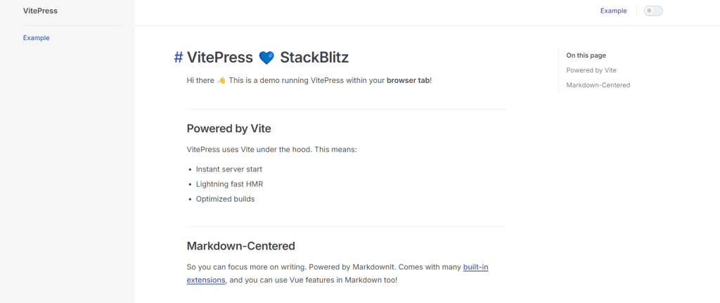Click the waving hand emoji
Screen dimensions: 720x303
click(x=221, y=80)
